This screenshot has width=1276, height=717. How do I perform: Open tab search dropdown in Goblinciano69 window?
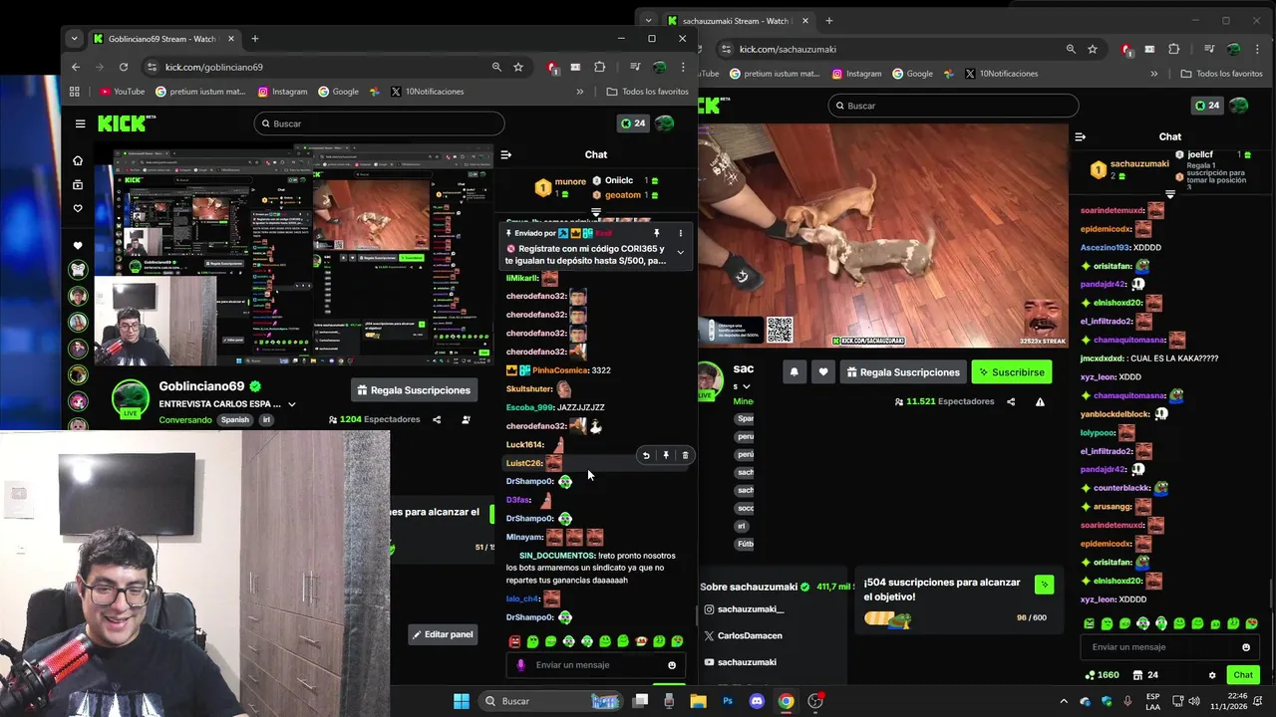74,39
